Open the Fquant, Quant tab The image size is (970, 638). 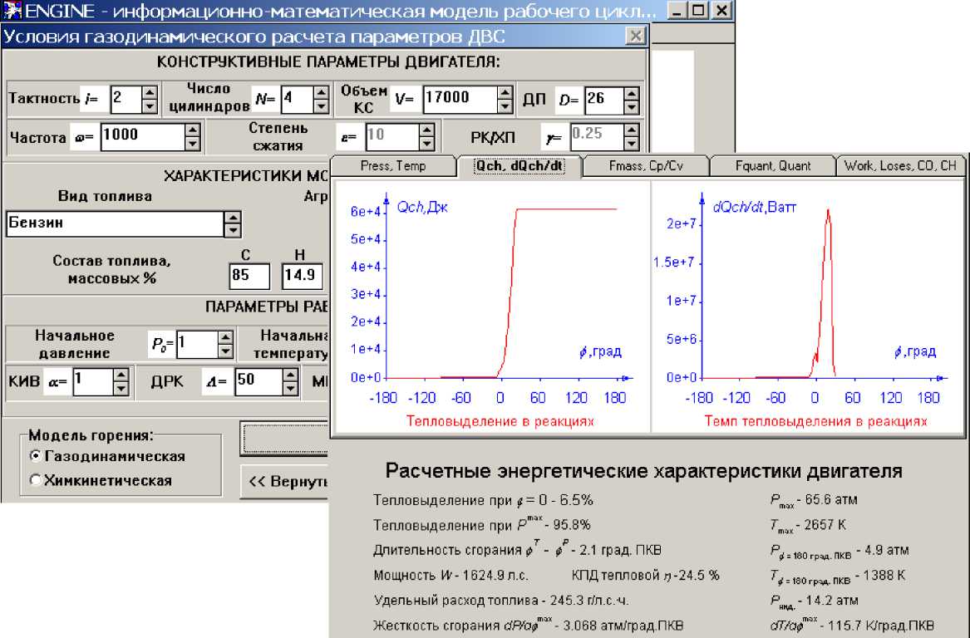pos(773,165)
